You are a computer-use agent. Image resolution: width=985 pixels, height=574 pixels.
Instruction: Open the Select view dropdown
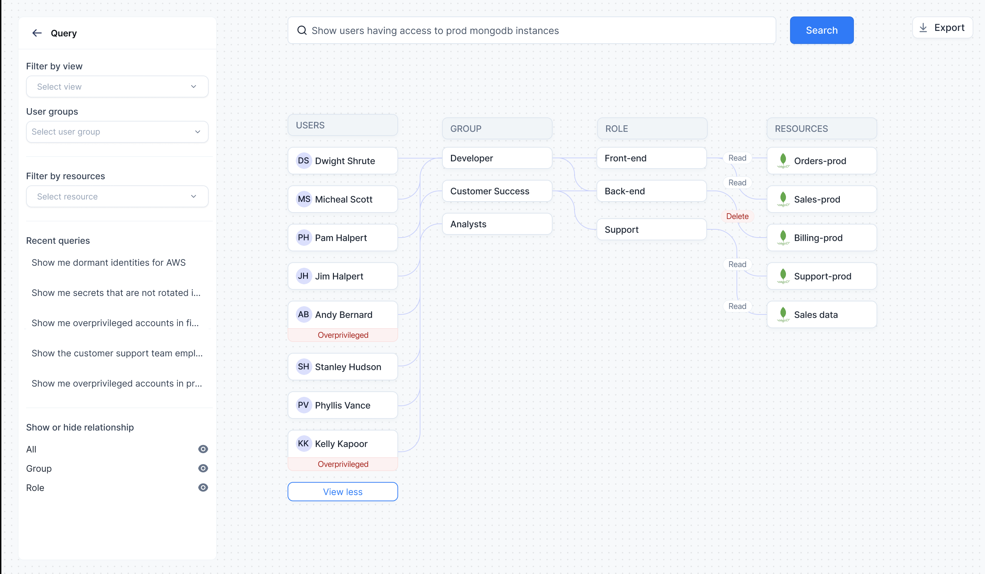[117, 87]
